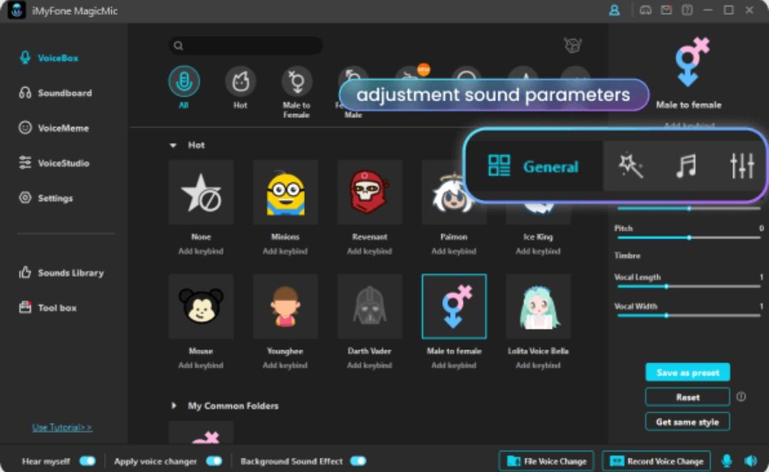The image size is (769, 472).
Task: Add keybind for Revenant voice
Action: (x=370, y=251)
